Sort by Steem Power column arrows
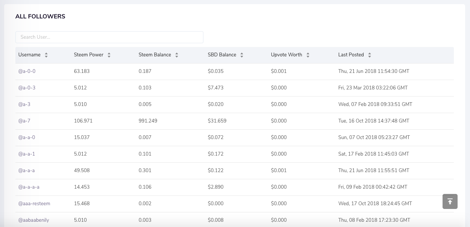This screenshot has width=470, height=227. (109, 55)
